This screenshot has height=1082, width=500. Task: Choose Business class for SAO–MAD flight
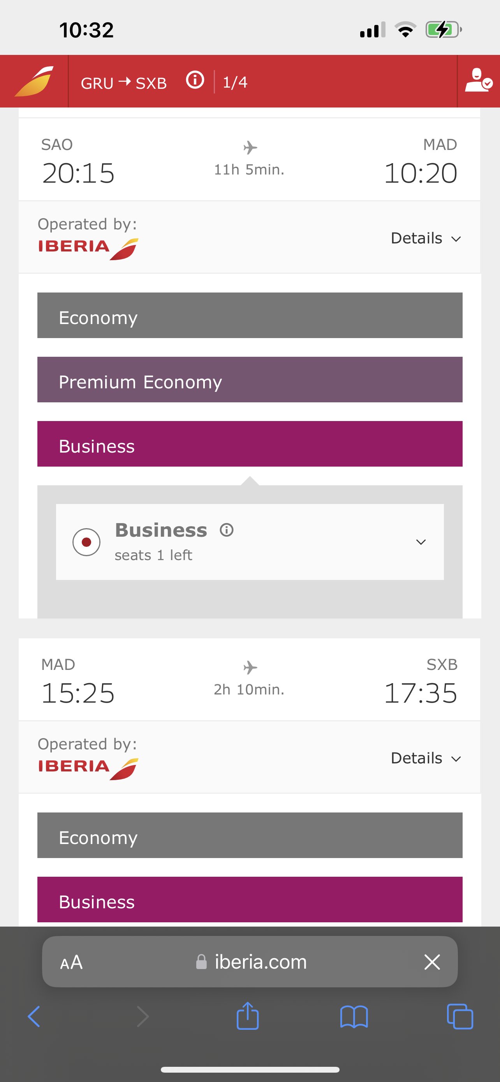click(250, 444)
